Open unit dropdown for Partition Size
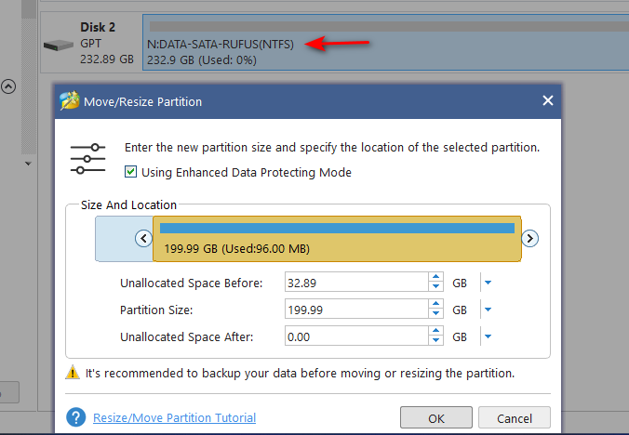The image size is (629, 435). (488, 310)
